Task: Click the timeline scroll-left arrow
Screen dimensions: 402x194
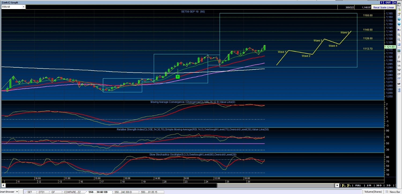Action: click(x=3, y=185)
